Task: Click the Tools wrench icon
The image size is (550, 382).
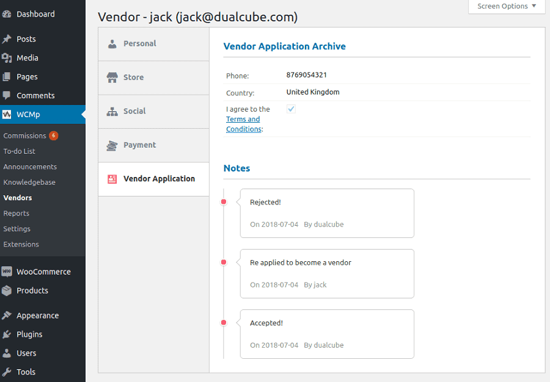Action: point(7,372)
